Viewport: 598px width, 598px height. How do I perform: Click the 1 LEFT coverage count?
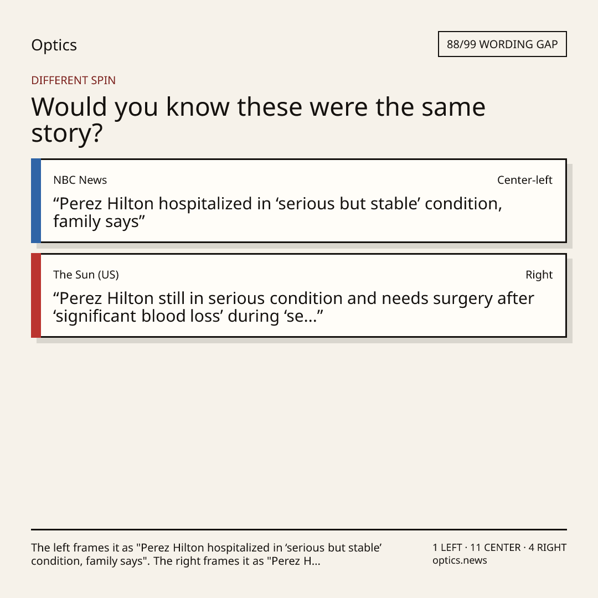[447, 548]
